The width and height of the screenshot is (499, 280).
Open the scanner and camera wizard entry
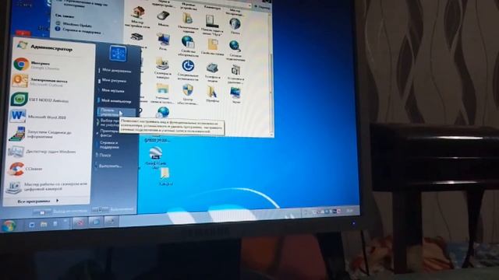pos(46,187)
